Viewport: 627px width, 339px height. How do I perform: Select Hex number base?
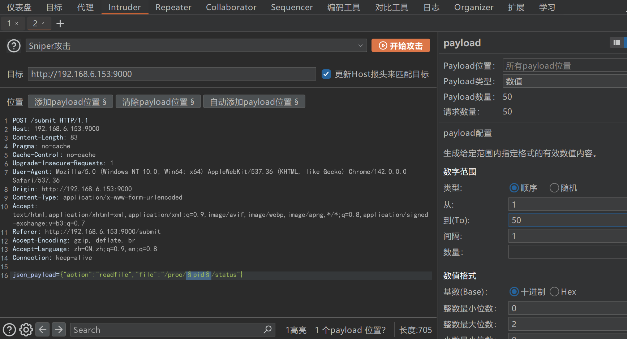(x=554, y=292)
